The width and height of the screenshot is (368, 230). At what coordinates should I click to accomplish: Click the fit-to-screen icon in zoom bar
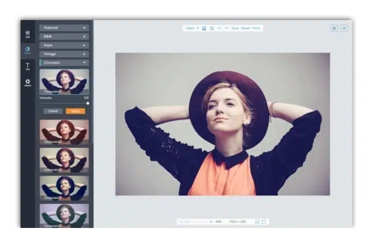pyautogui.click(x=257, y=222)
